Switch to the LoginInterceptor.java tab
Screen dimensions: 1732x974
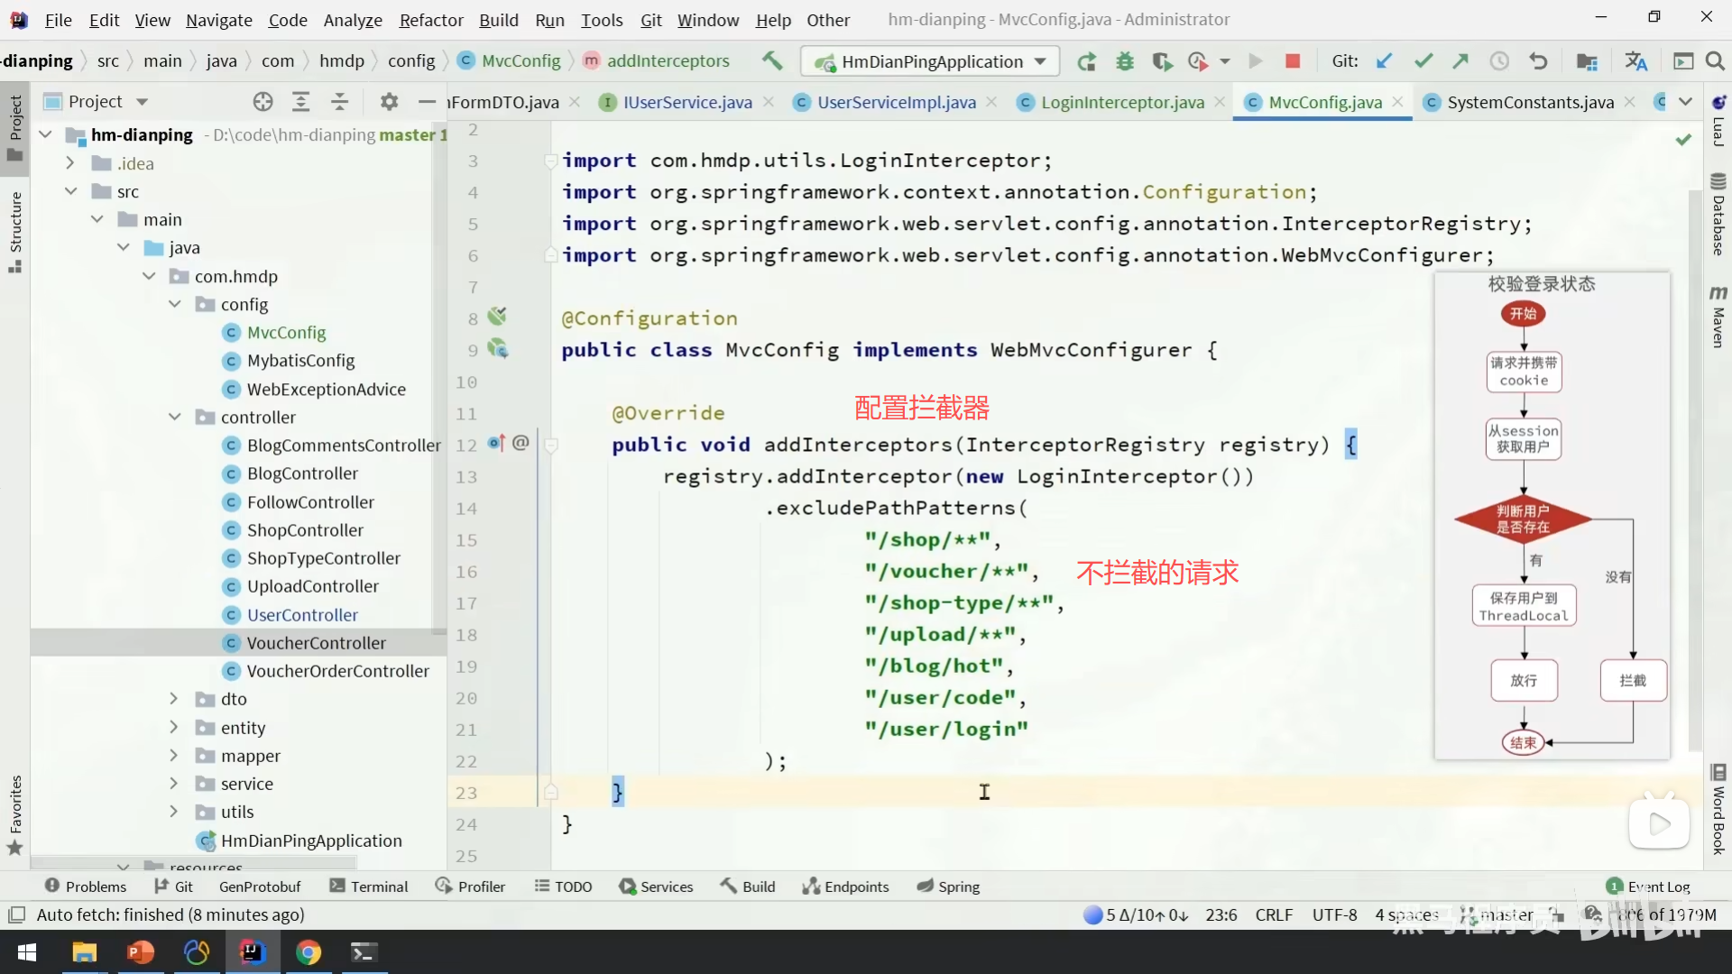[x=1121, y=102]
